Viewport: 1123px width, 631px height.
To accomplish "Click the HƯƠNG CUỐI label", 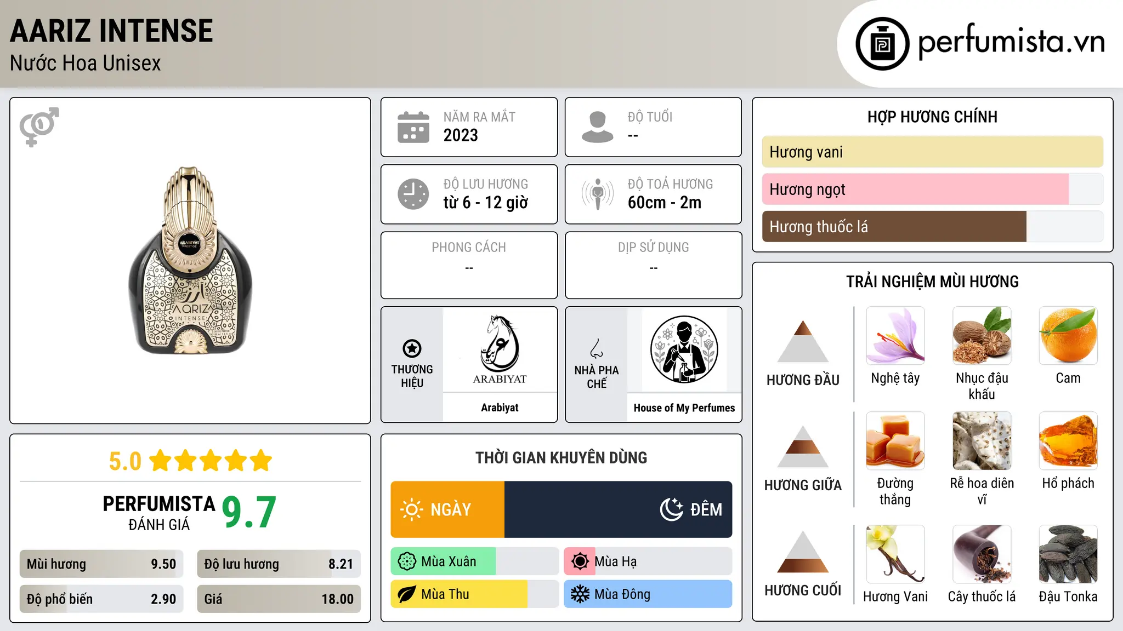I will (803, 590).
